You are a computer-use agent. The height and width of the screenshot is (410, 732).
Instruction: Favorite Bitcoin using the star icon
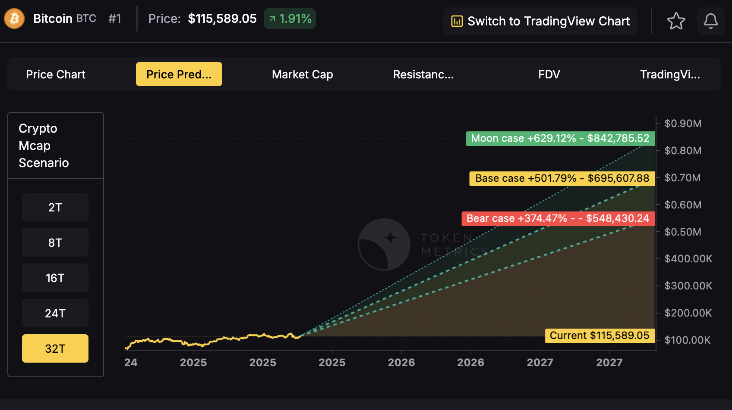tap(676, 21)
